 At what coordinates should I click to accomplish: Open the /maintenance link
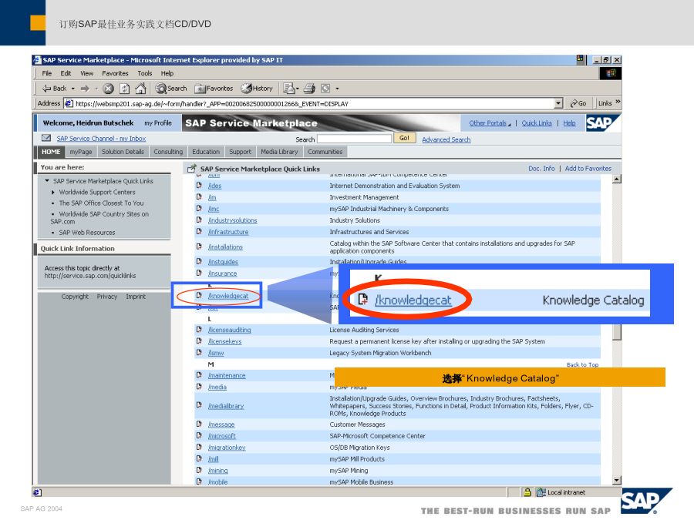pyautogui.click(x=227, y=375)
